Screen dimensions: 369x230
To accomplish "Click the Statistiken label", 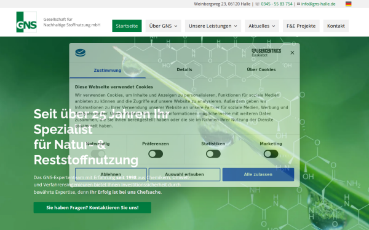I will (213, 144).
